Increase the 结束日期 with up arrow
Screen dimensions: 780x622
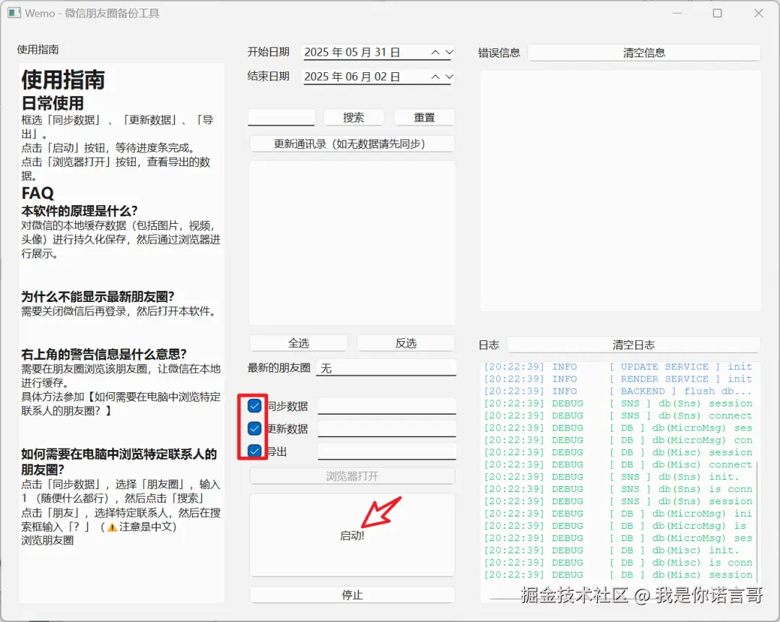(x=435, y=77)
